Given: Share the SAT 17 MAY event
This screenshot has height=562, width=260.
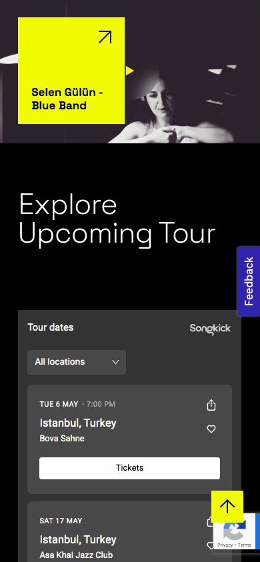Looking at the screenshot, I should [x=209, y=522].
